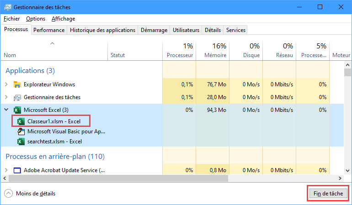
Task: Open the Options menu
Action: [x=36, y=19]
